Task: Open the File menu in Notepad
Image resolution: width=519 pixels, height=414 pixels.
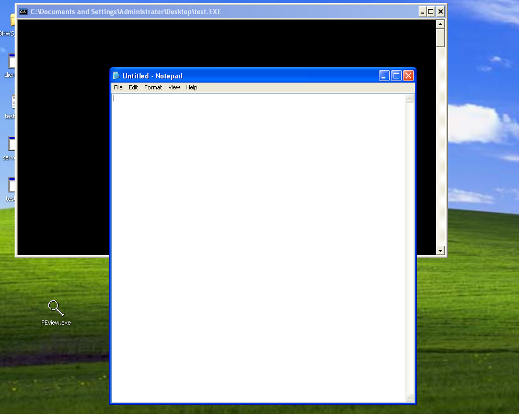Action: click(x=118, y=87)
